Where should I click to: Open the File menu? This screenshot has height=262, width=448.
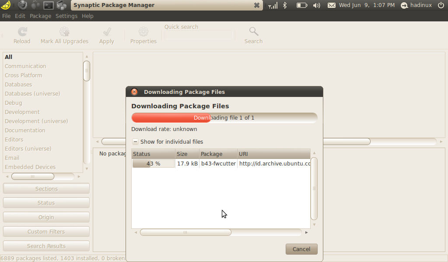point(6,16)
